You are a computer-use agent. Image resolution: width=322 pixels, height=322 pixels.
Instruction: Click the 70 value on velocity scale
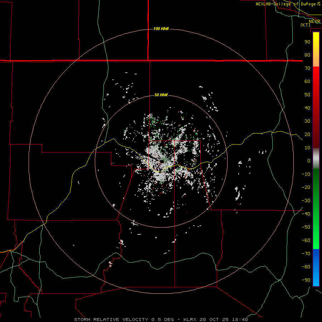[307, 68]
